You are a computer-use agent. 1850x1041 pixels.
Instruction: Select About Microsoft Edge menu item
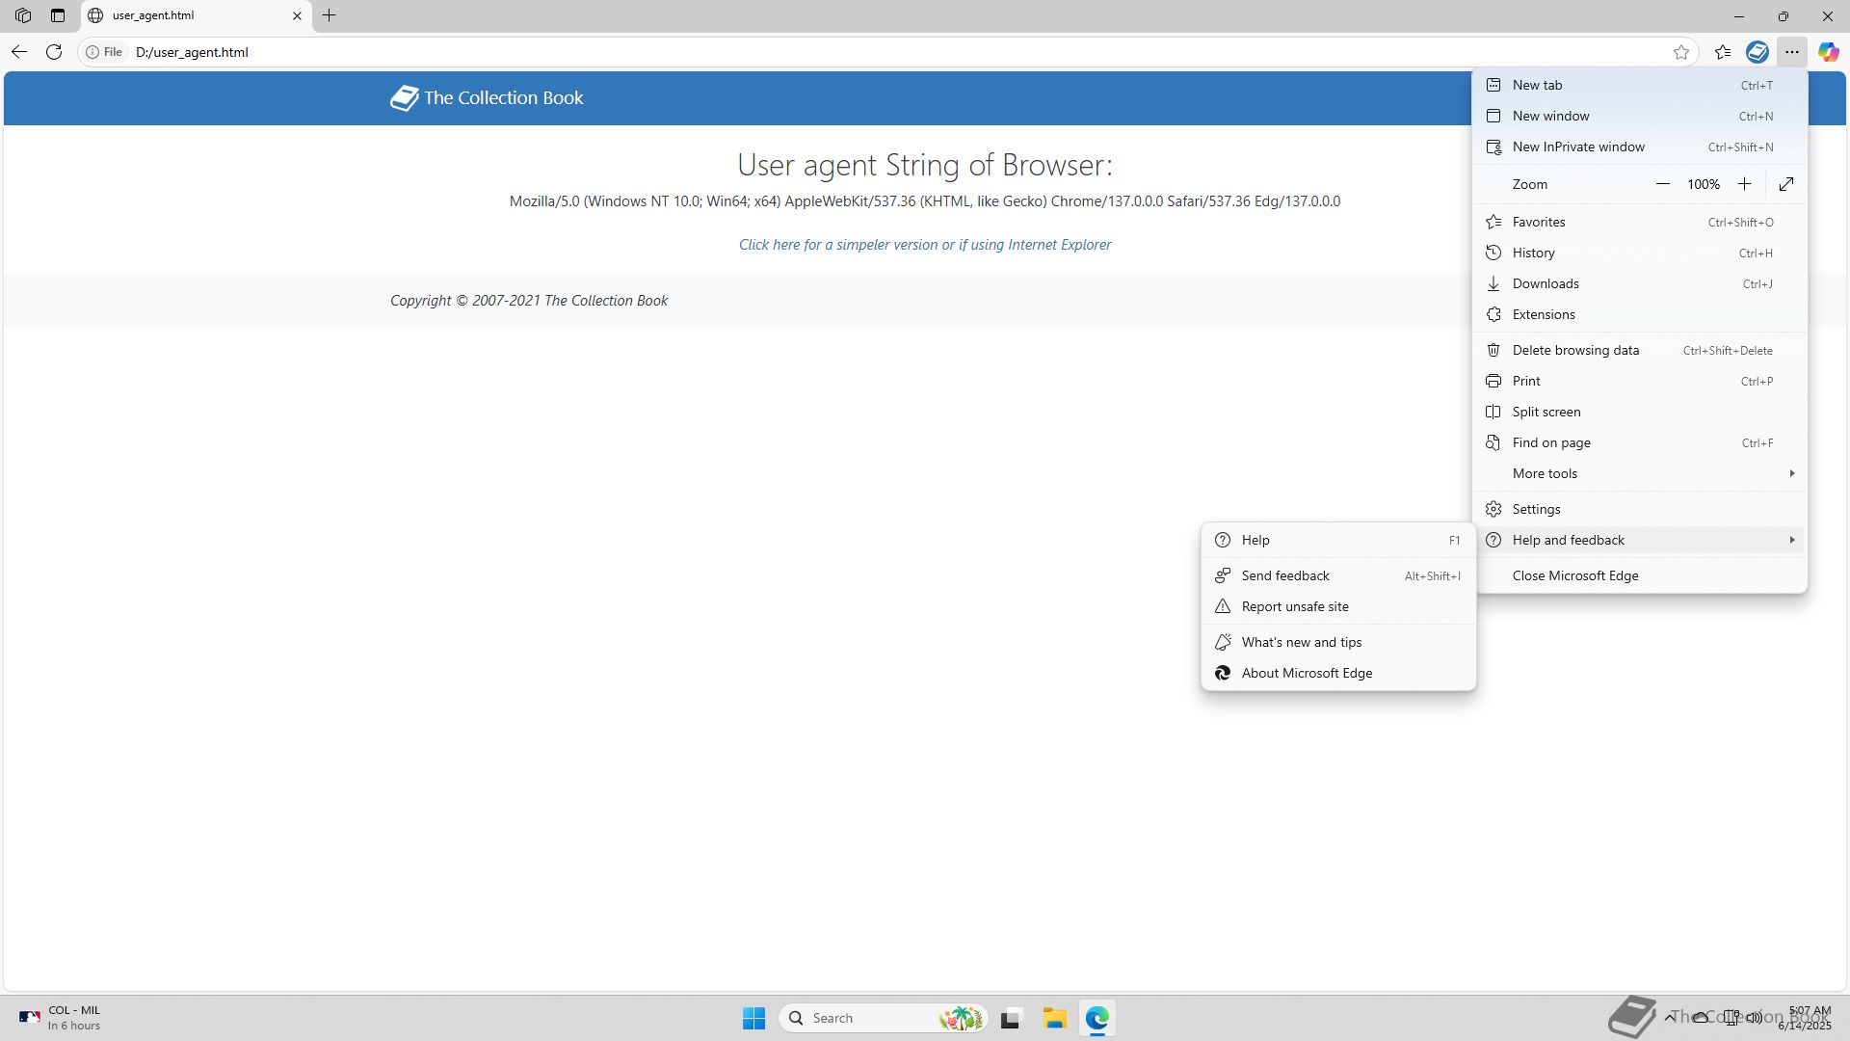(1307, 673)
